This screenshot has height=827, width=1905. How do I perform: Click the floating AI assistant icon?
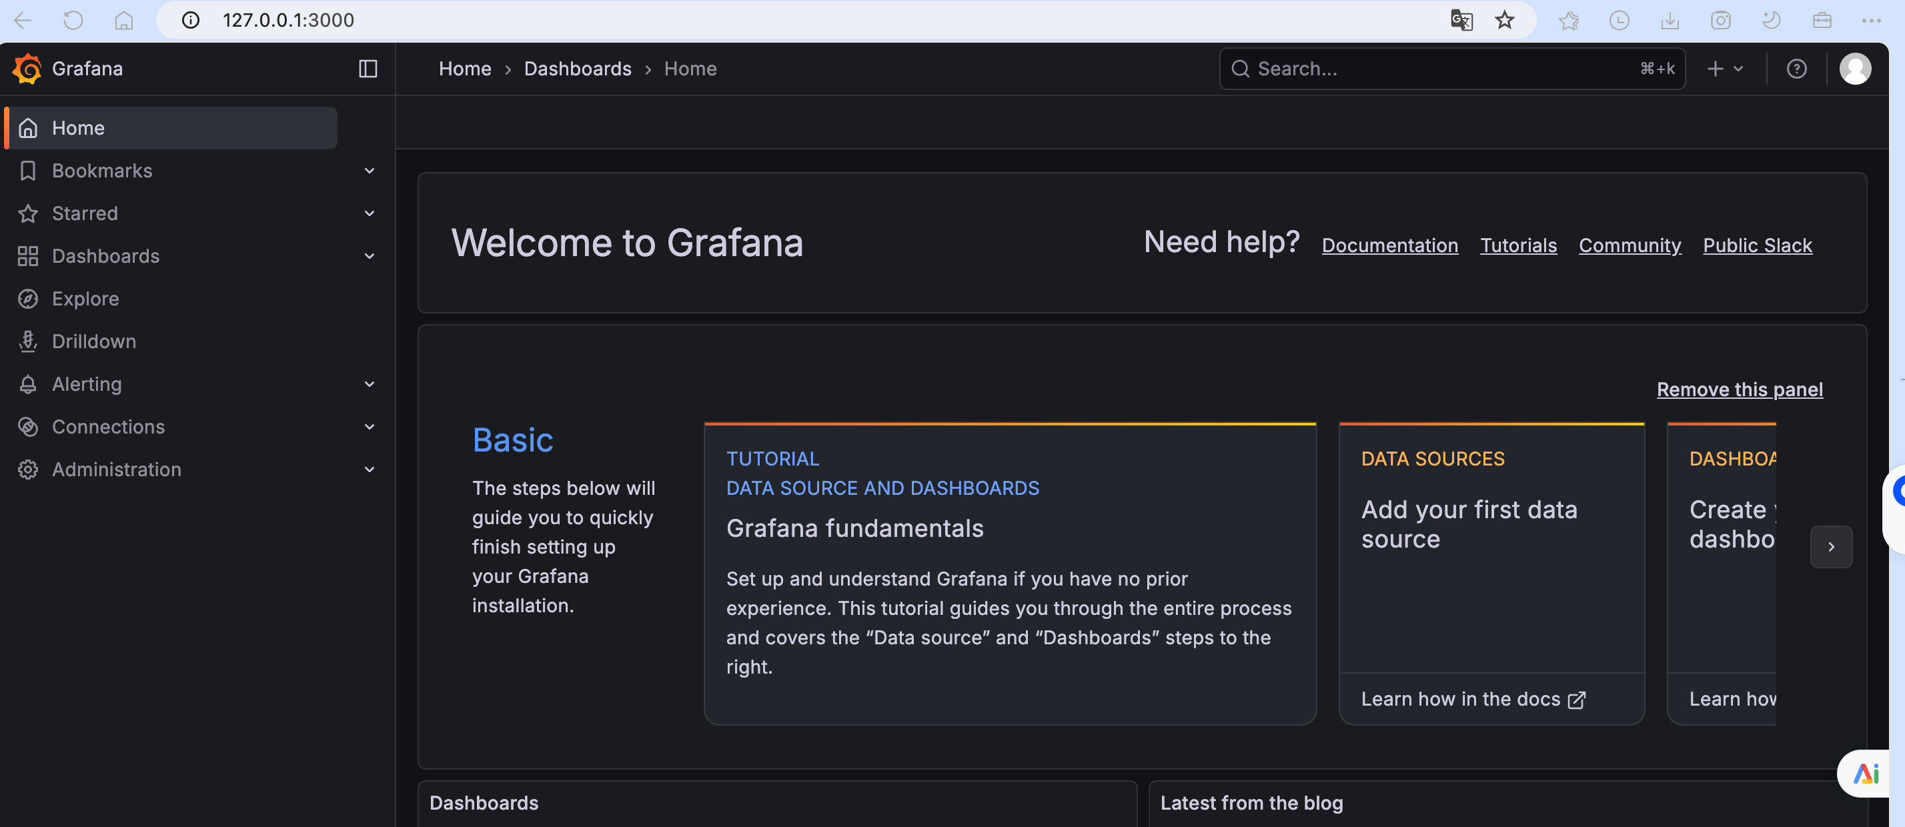click(x=1866, y=774)
